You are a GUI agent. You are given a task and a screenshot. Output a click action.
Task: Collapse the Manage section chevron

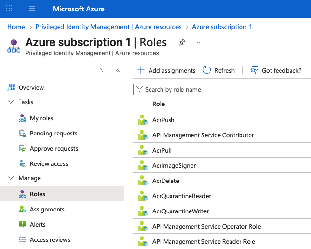coord(11,178)
